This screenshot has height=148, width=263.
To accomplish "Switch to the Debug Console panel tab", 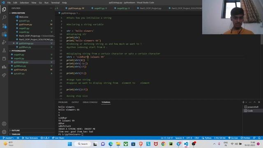I will pyautogui.click(x=90, y=102).
